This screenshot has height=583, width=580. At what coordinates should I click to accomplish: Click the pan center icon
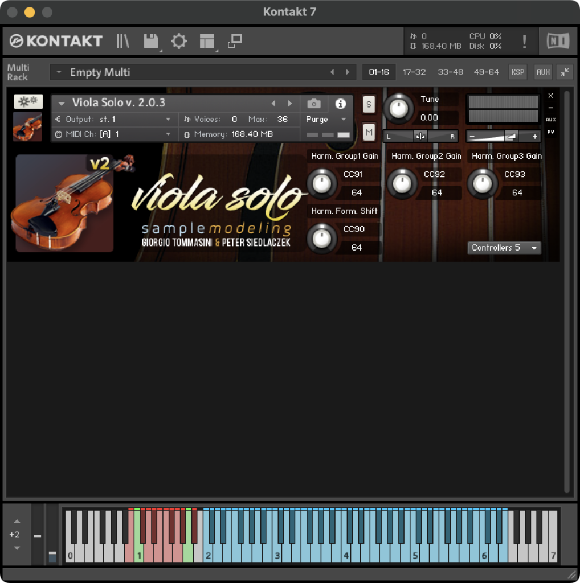click(420, 137)
